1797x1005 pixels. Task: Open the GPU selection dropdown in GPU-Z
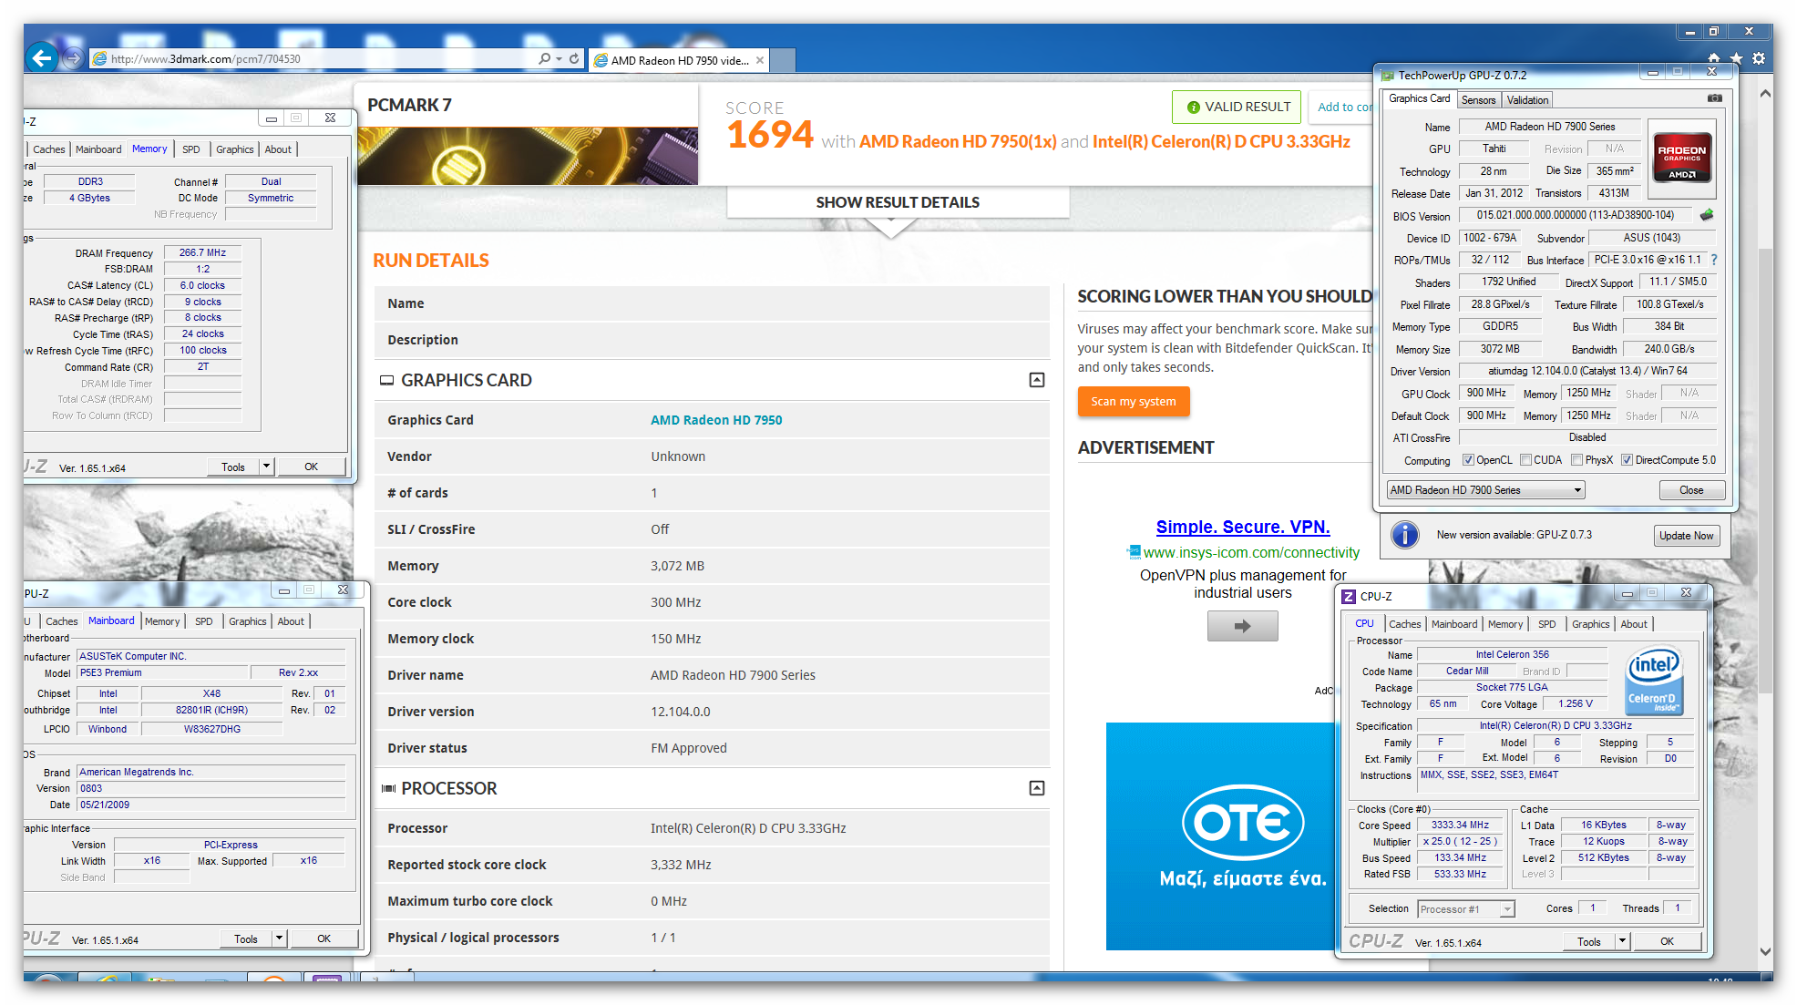click(1485, 490)
